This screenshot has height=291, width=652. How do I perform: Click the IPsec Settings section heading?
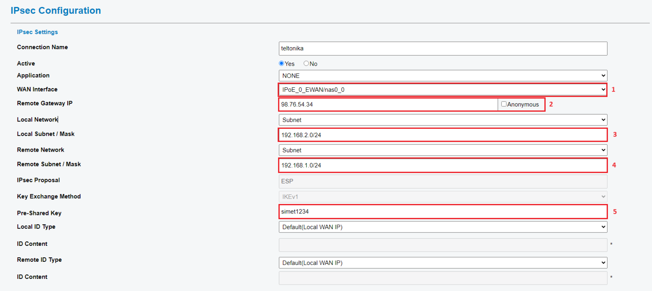[37, 32]
